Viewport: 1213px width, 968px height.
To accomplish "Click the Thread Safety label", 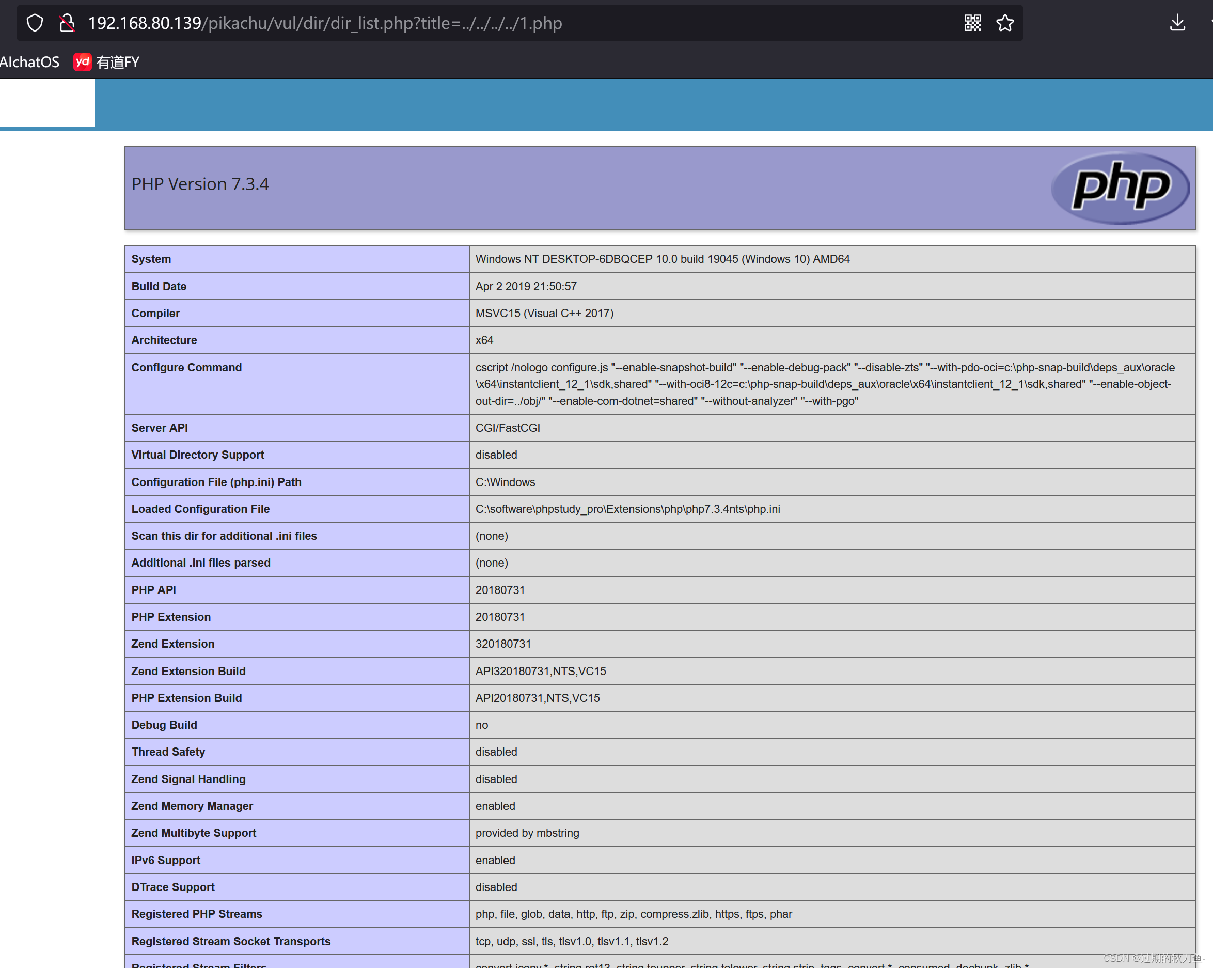I will click(169, 752).
